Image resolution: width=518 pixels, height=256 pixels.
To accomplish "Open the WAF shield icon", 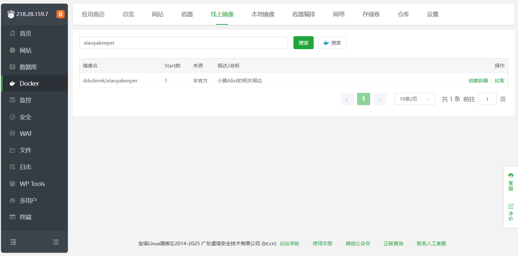I will [x=12, y=134].
